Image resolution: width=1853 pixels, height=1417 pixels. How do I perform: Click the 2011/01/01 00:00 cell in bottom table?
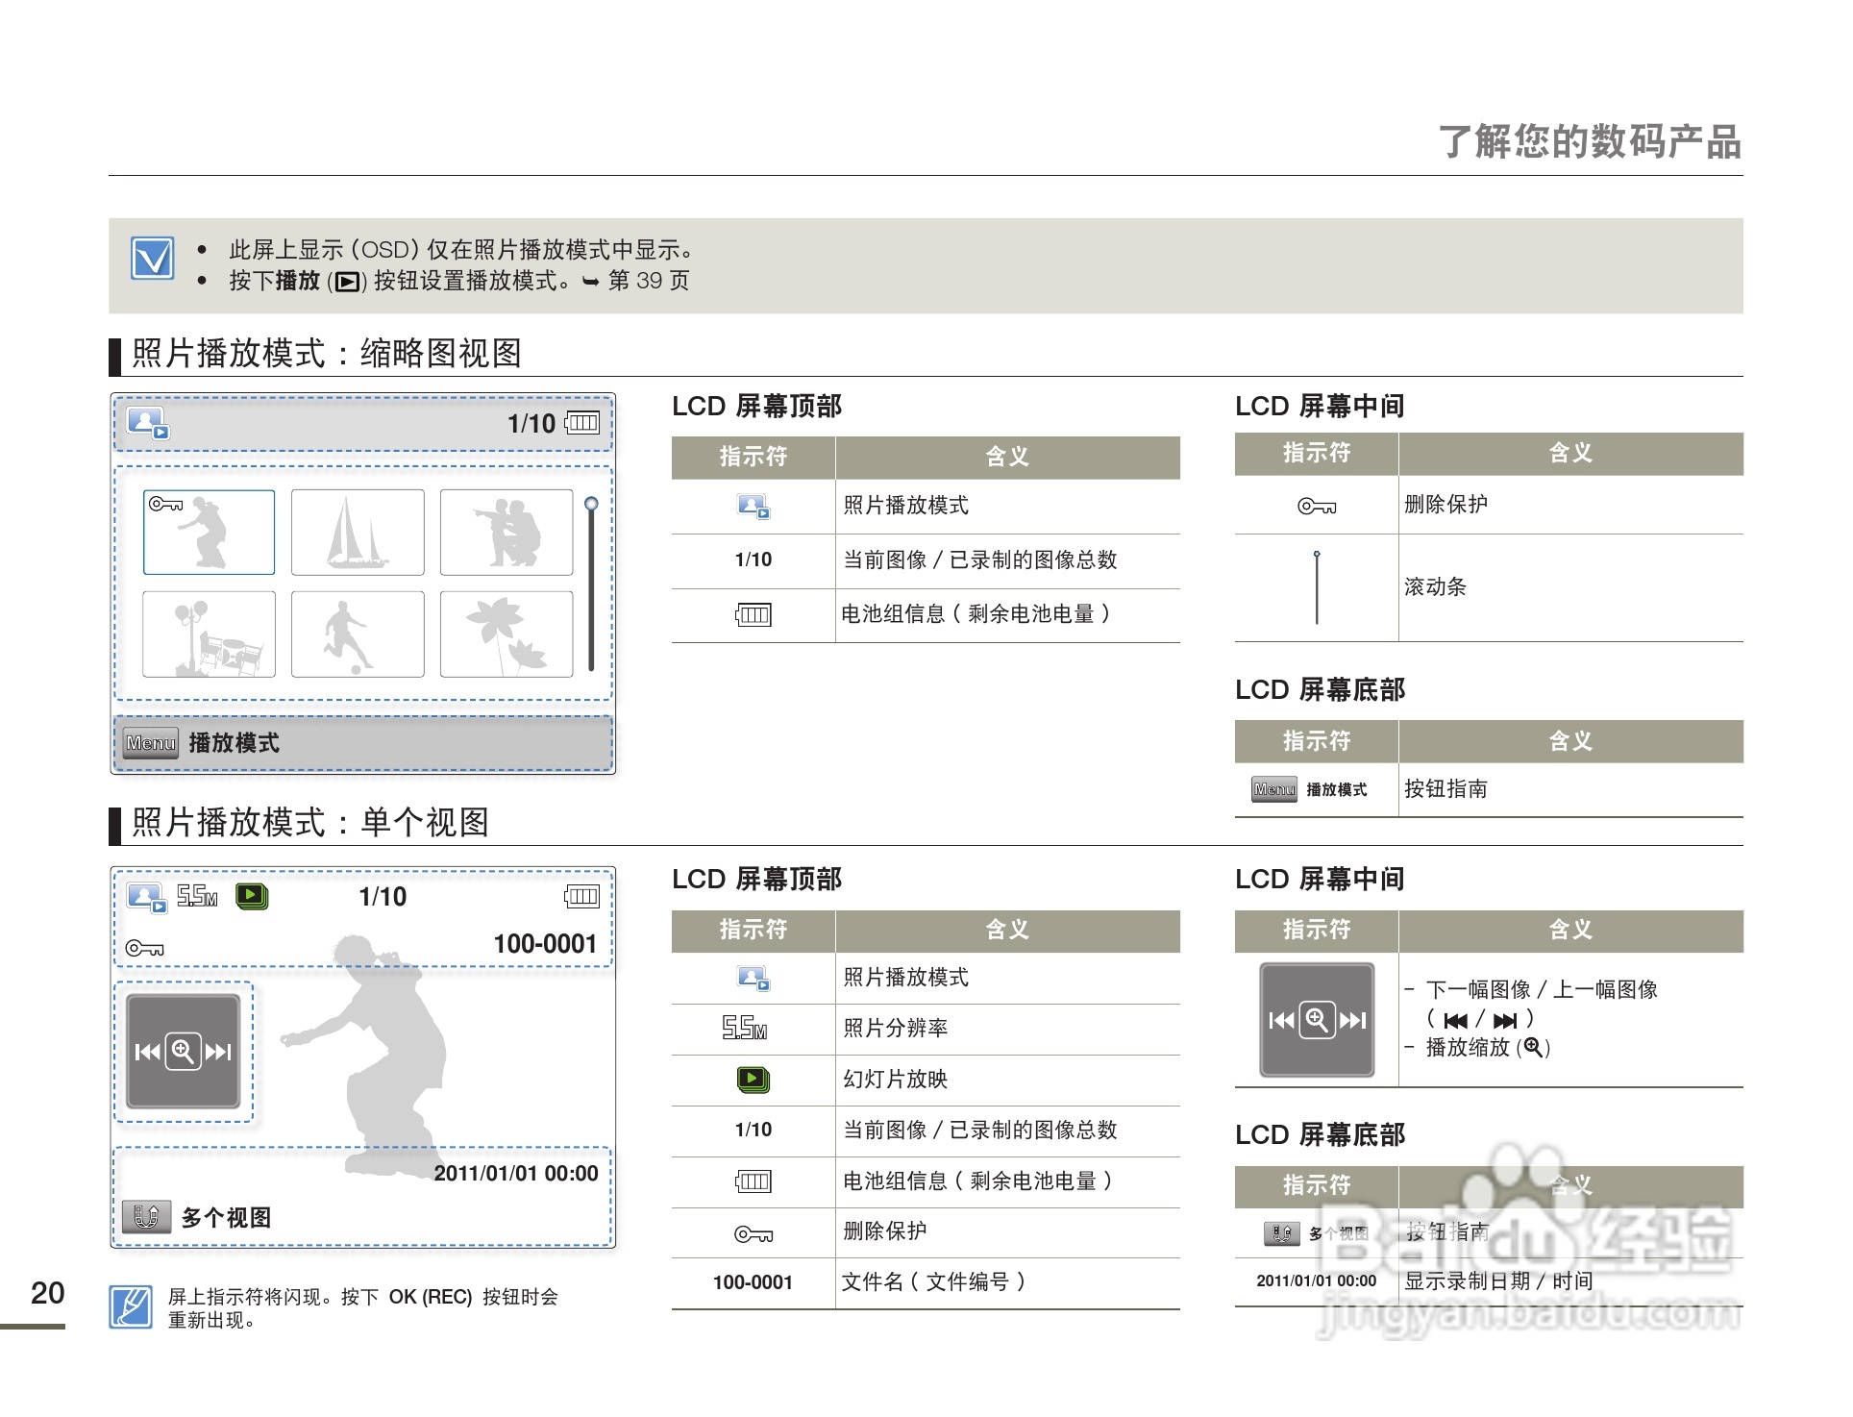tap(1316, 1281)
